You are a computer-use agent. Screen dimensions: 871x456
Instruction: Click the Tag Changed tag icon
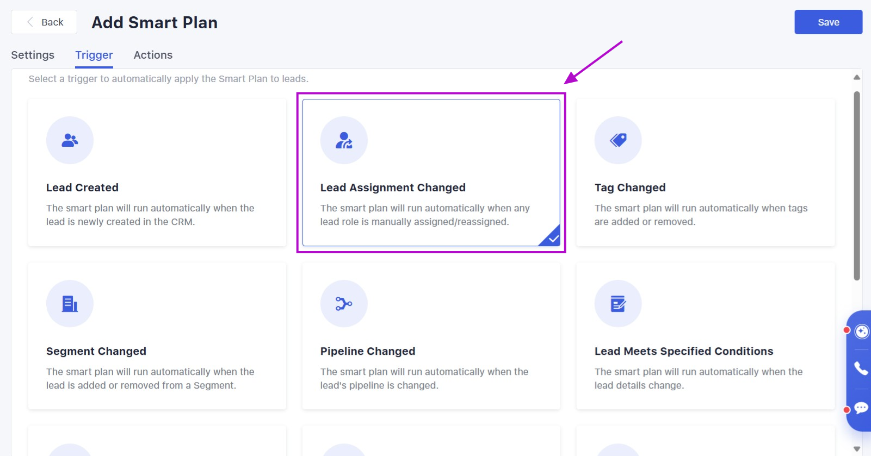pyautogui.click(x=618, y=140)
